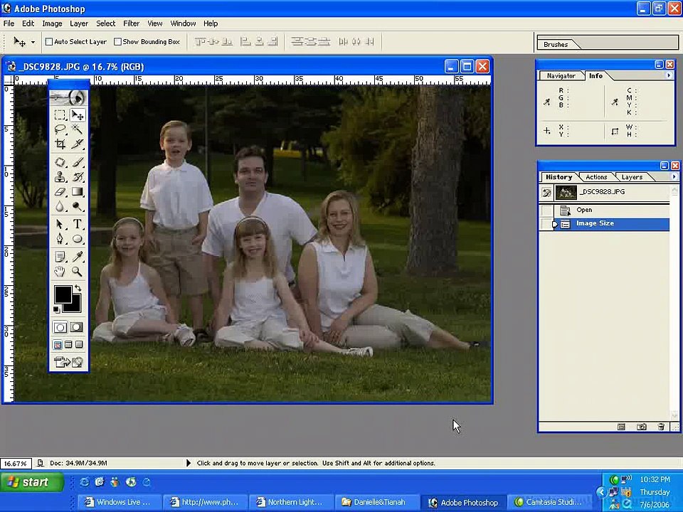Expand the status bar info arrow
This screenshot has height=512, width=683.
188,463
